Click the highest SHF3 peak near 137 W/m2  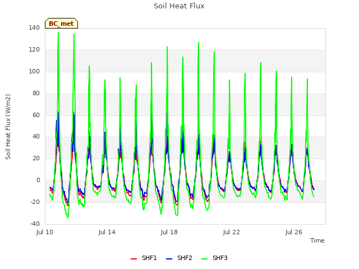(x=58, y=33)
